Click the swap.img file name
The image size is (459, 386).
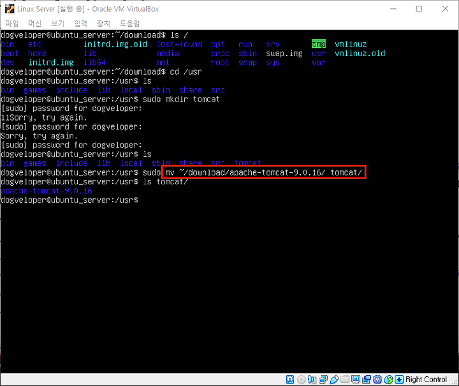click(284, 54)
